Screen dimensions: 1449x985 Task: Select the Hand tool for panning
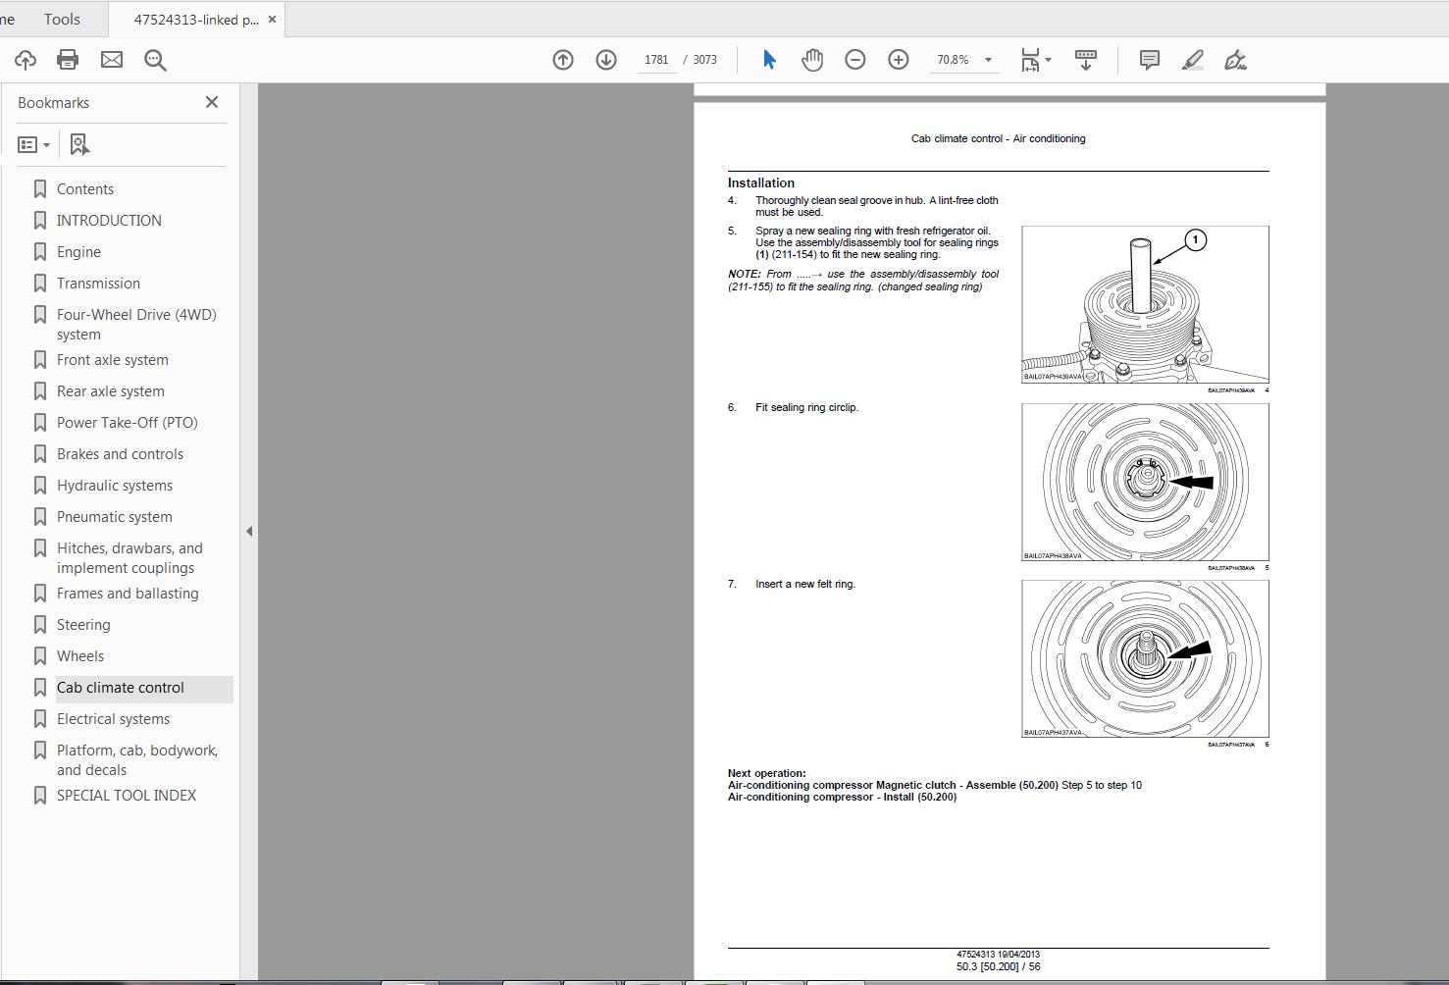811,59
